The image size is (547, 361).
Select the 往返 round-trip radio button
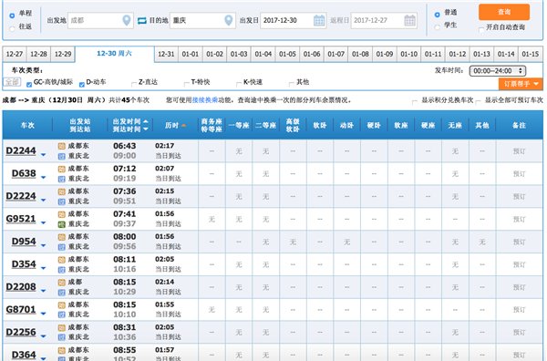[12, 28]
